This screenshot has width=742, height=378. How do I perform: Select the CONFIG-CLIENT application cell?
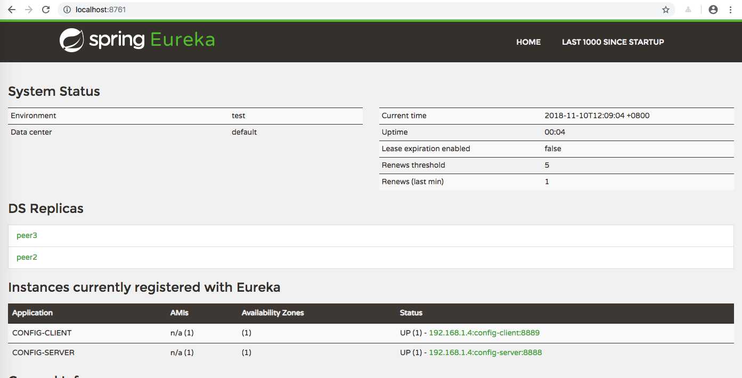click(x=42, y=333)
